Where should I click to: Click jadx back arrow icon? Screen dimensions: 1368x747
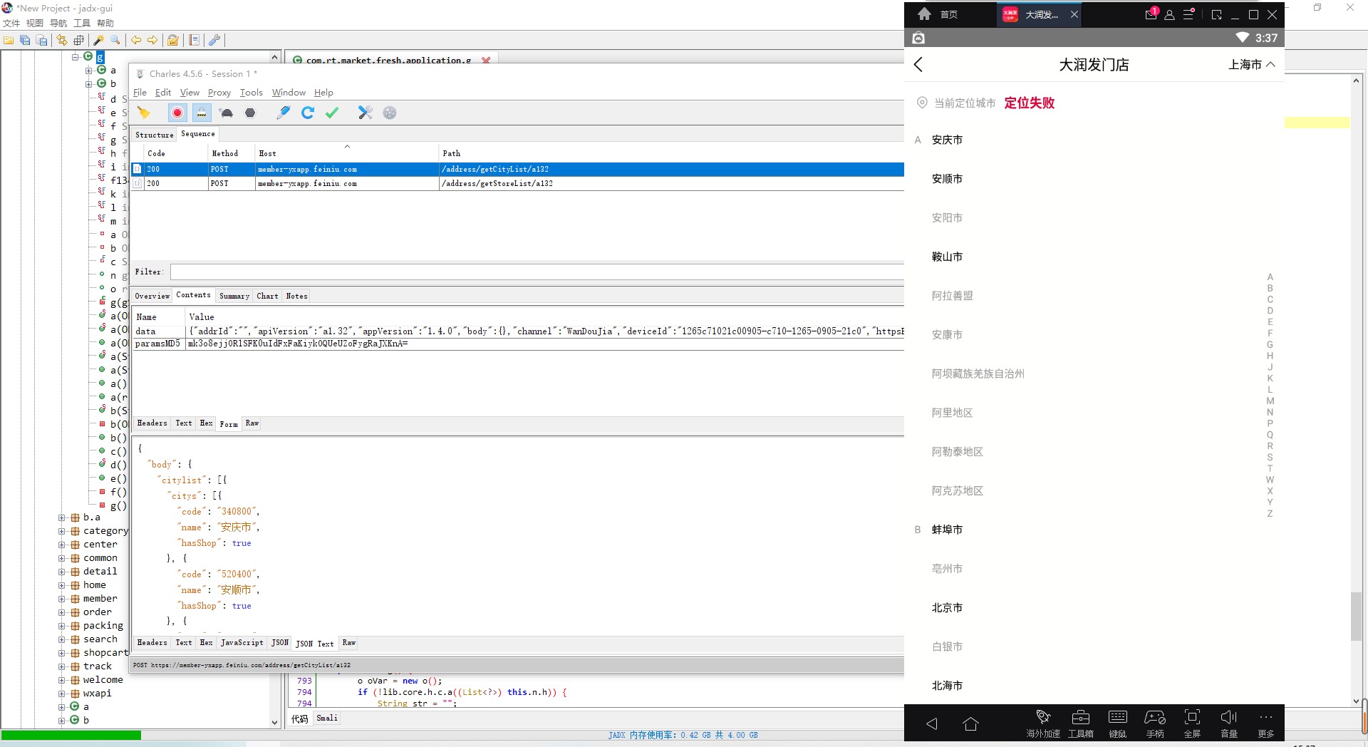(135, 40)
